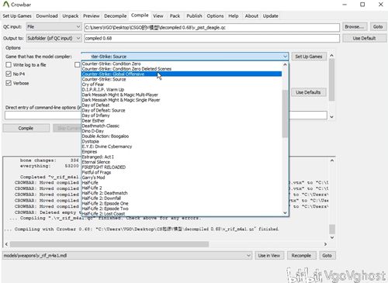Image resolution: width=388 pixels, height=283 pixels.
Task: Click the log panel scroll up arrow
Action: click(x=332, y=160)
